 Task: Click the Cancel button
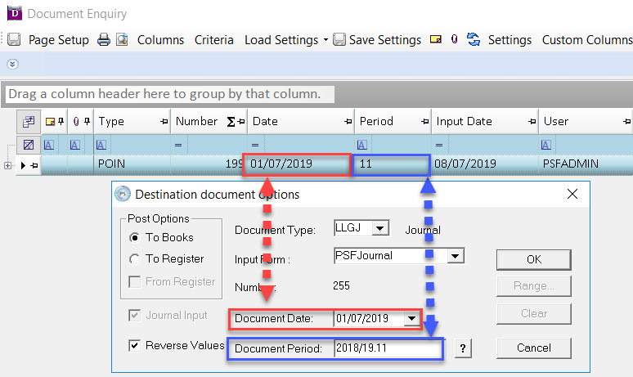(534, 348)
